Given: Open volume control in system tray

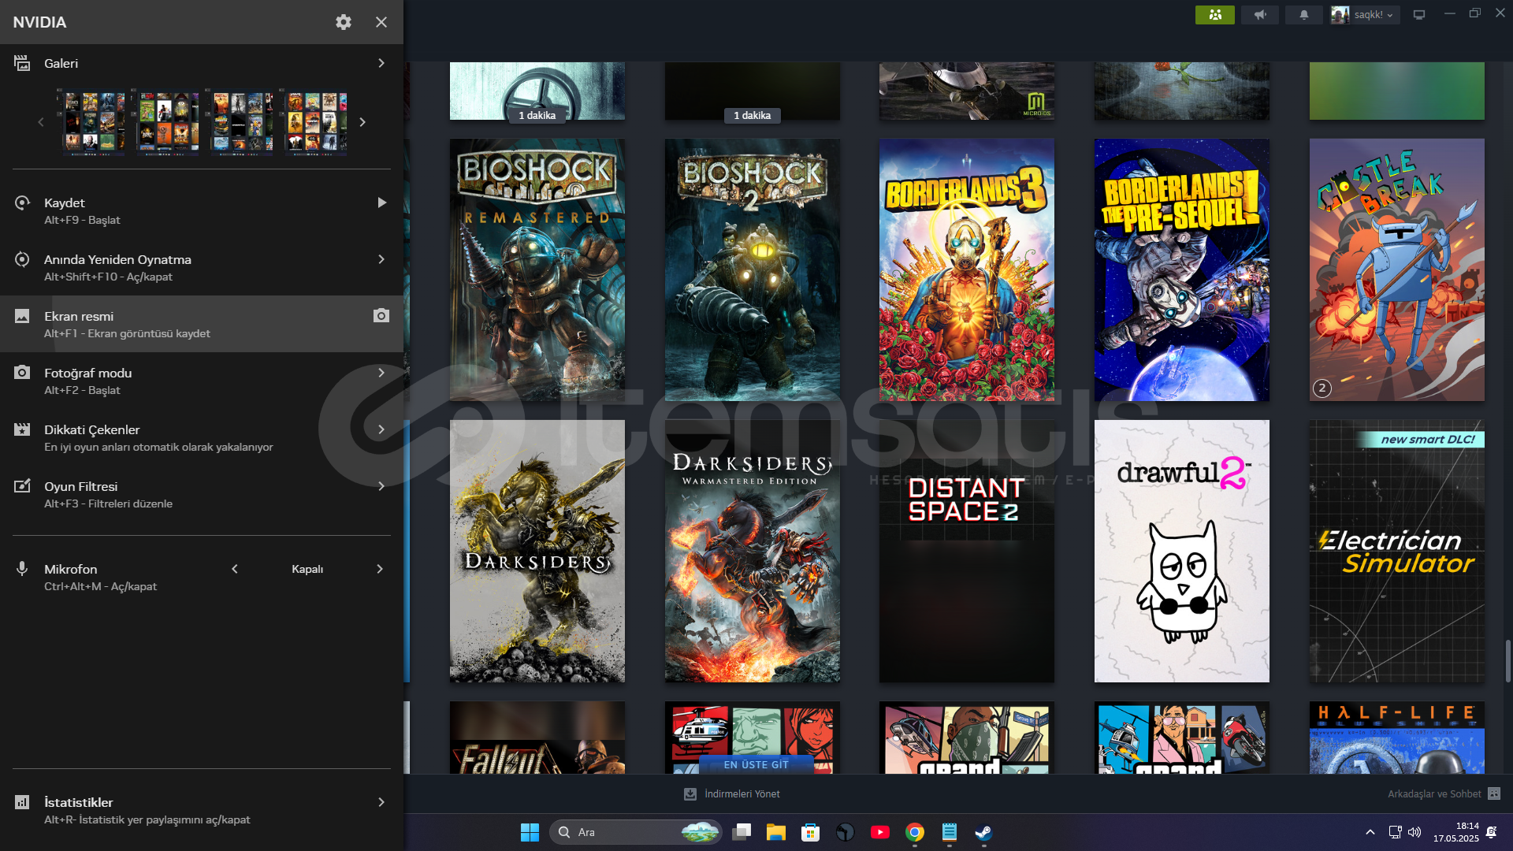Looking at the screenshot, I should [x=1414, y=832].
